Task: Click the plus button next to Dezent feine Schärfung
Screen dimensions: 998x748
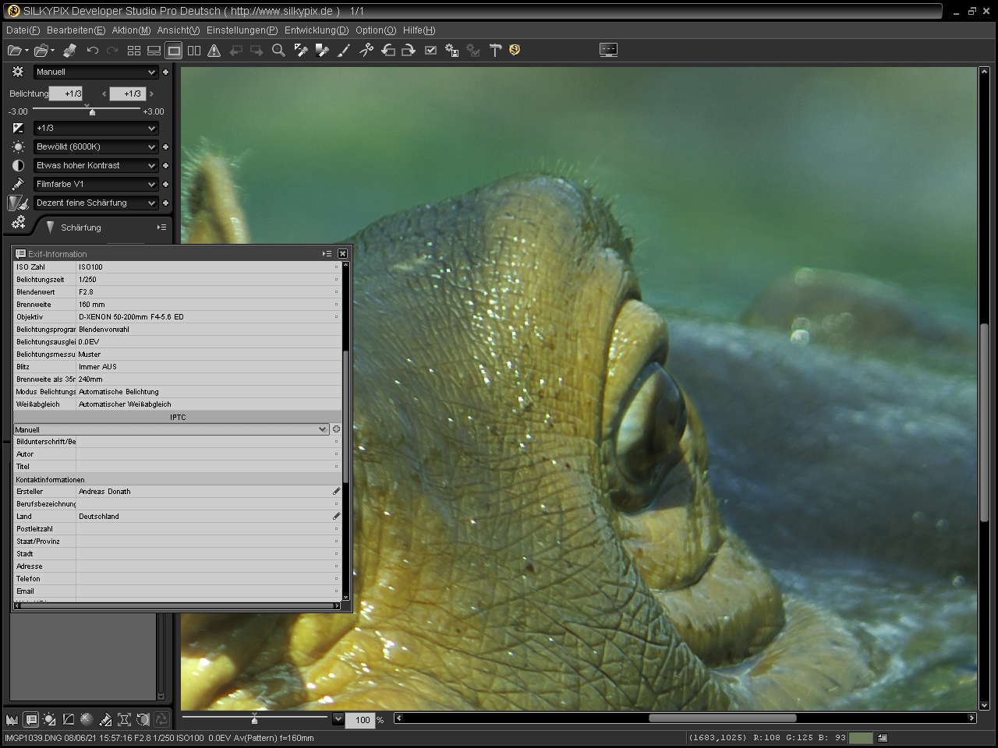Action: [x=165, y=203]
